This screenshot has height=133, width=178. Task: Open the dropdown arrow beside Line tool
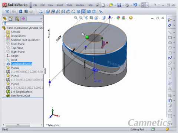coord(174,33)
